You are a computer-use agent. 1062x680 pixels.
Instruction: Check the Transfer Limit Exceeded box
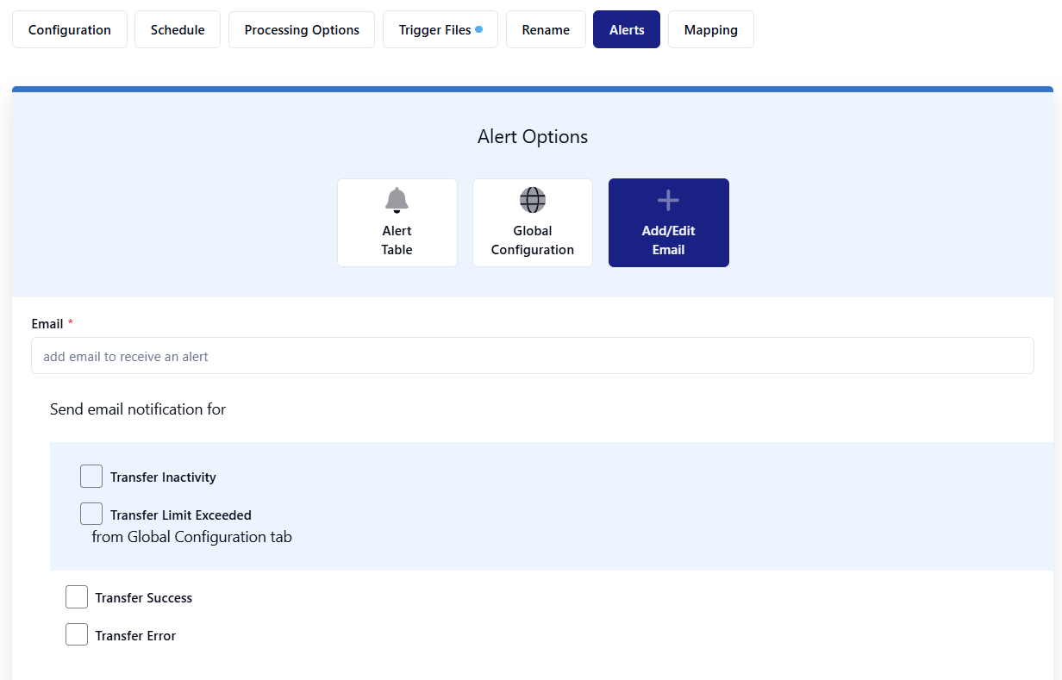click(91, 515)
